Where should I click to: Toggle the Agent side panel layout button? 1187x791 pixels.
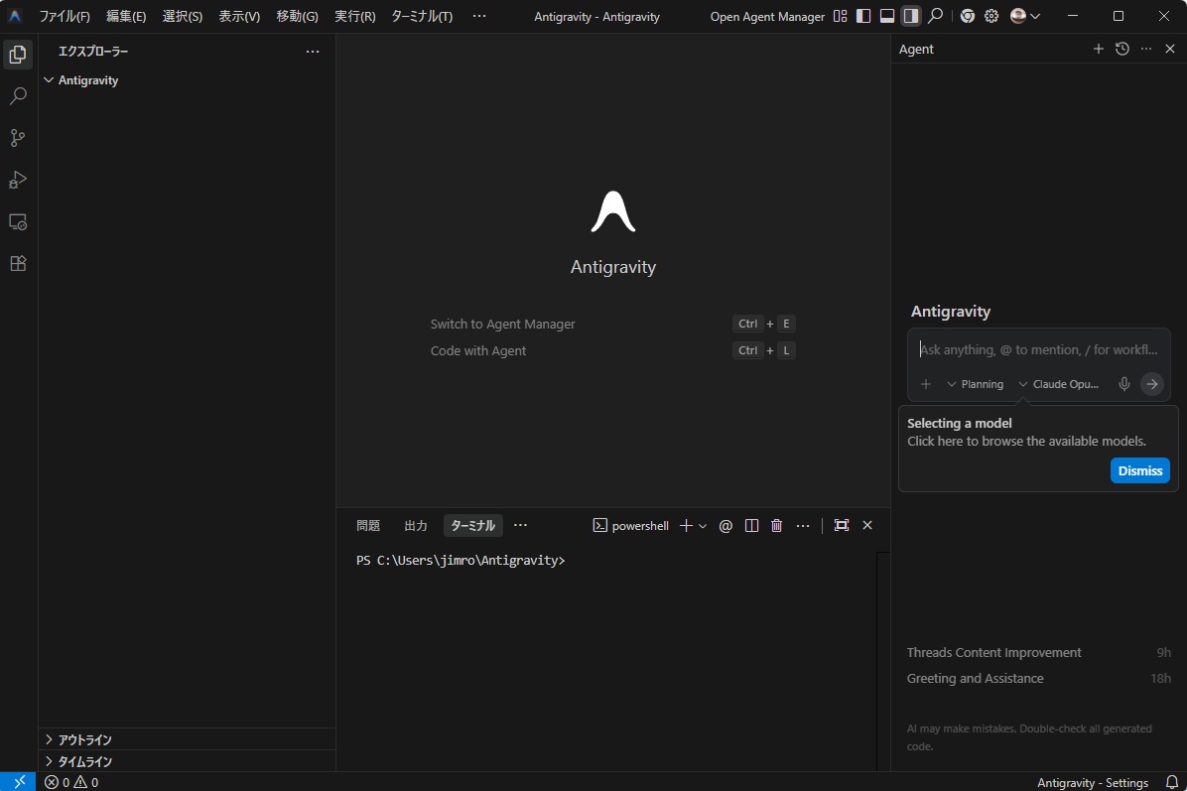[x=910, y=17]
